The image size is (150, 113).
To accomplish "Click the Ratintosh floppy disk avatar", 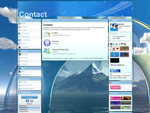I will point(114,27).
